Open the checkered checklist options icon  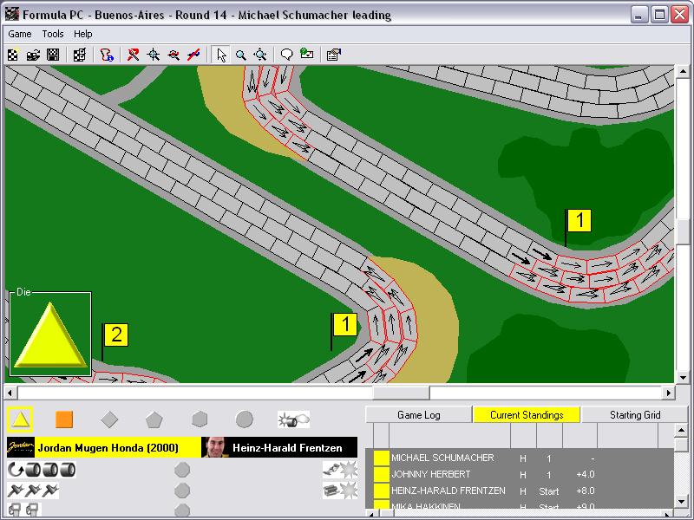click(80, 55)
